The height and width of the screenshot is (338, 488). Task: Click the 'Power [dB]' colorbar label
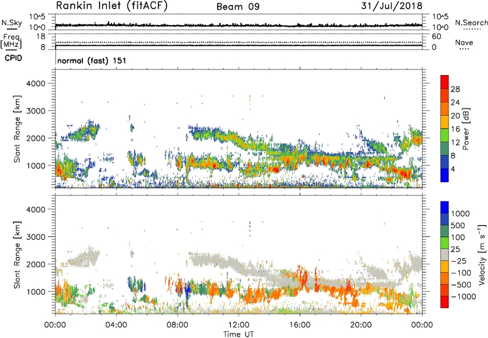(x=465, y=129)
